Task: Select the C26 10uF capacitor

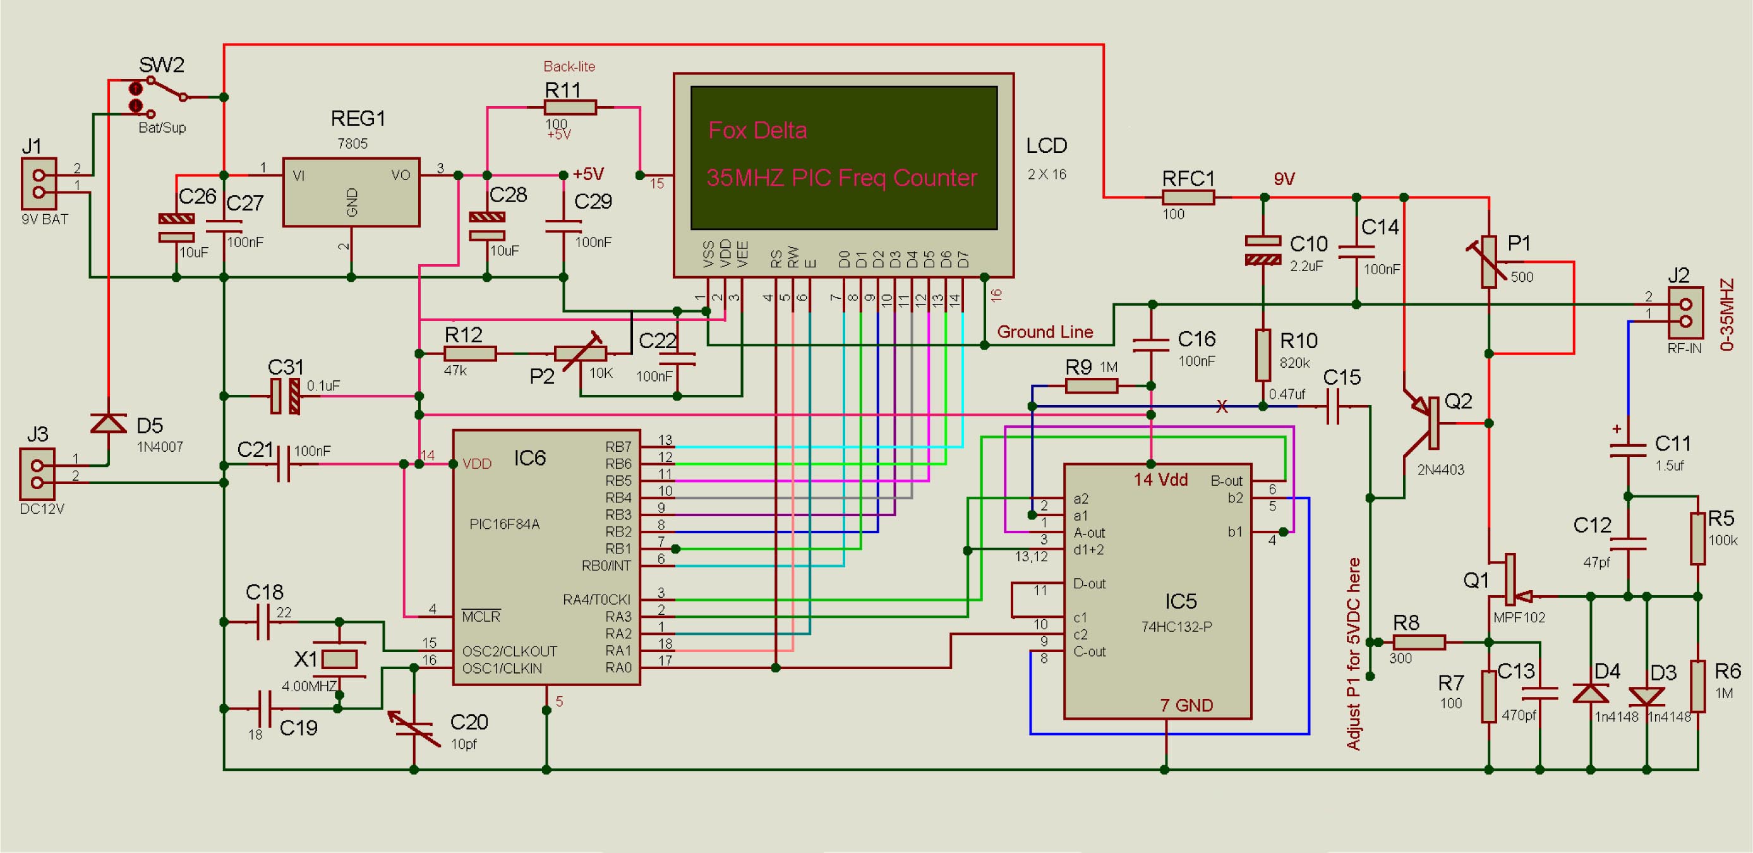Action: point(177,228)
